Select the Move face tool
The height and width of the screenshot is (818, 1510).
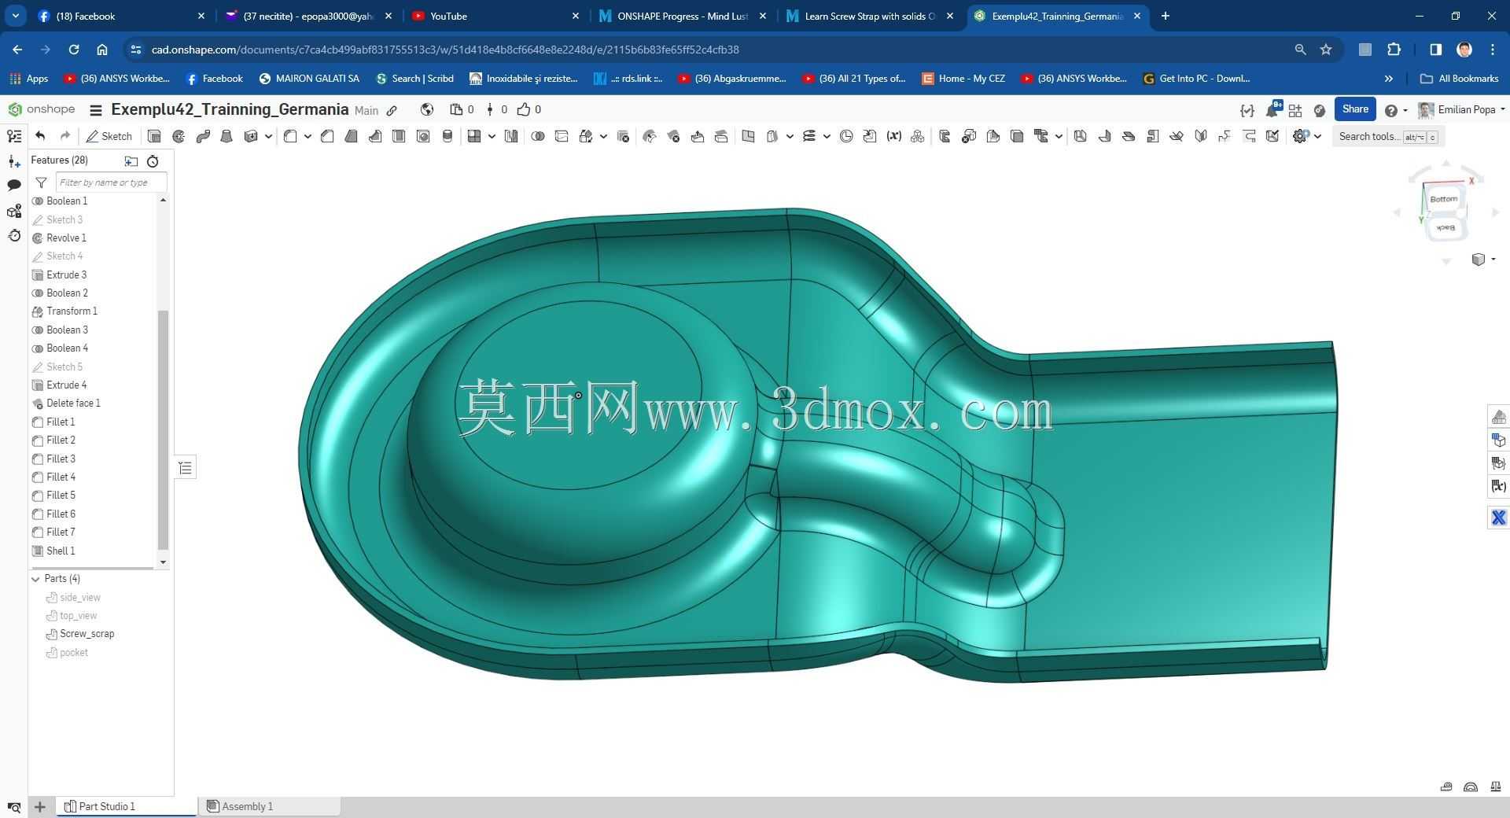click(x=698, y=136)
